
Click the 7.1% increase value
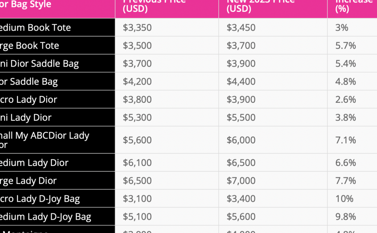[x=346, y=140]
